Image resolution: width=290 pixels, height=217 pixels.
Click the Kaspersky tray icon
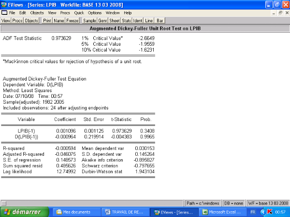tap(270, 212)
